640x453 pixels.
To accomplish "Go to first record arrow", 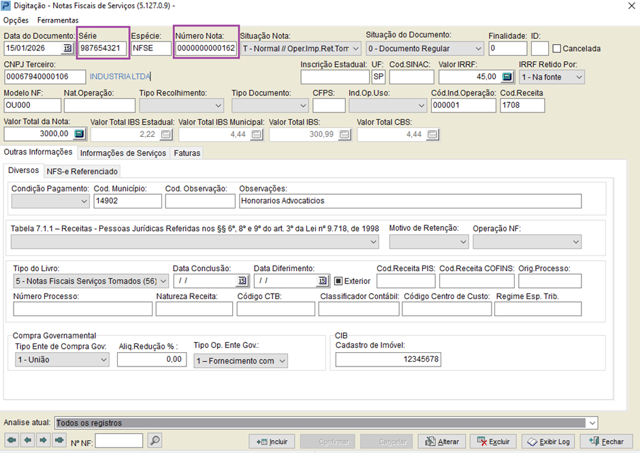I will pyautogui.click(x=12, y=440).
